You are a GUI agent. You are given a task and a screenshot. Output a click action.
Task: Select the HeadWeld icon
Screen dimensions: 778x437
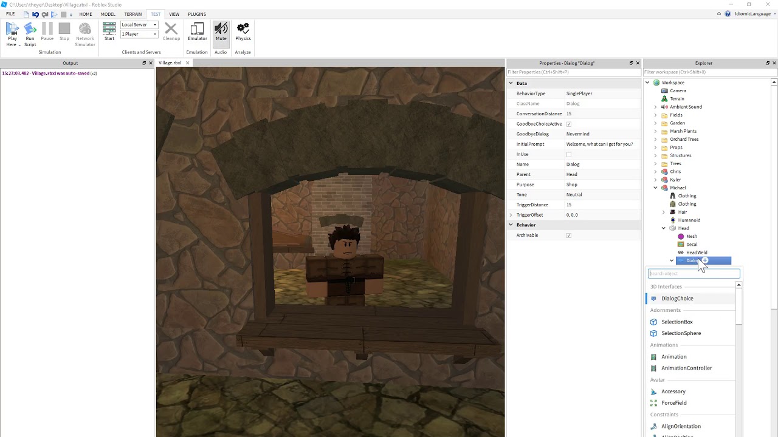681,252
